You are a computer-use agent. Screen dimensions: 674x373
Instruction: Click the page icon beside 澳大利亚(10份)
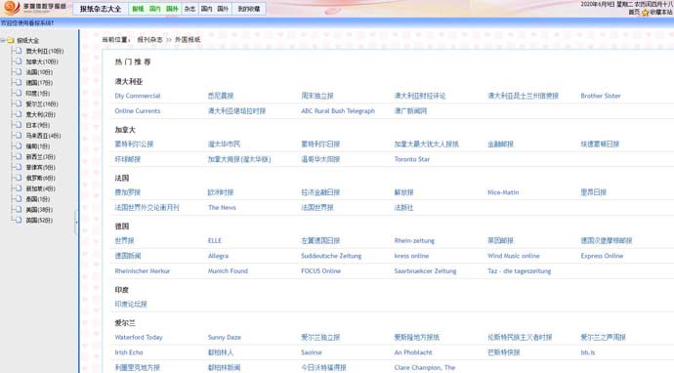coord(19,51)
